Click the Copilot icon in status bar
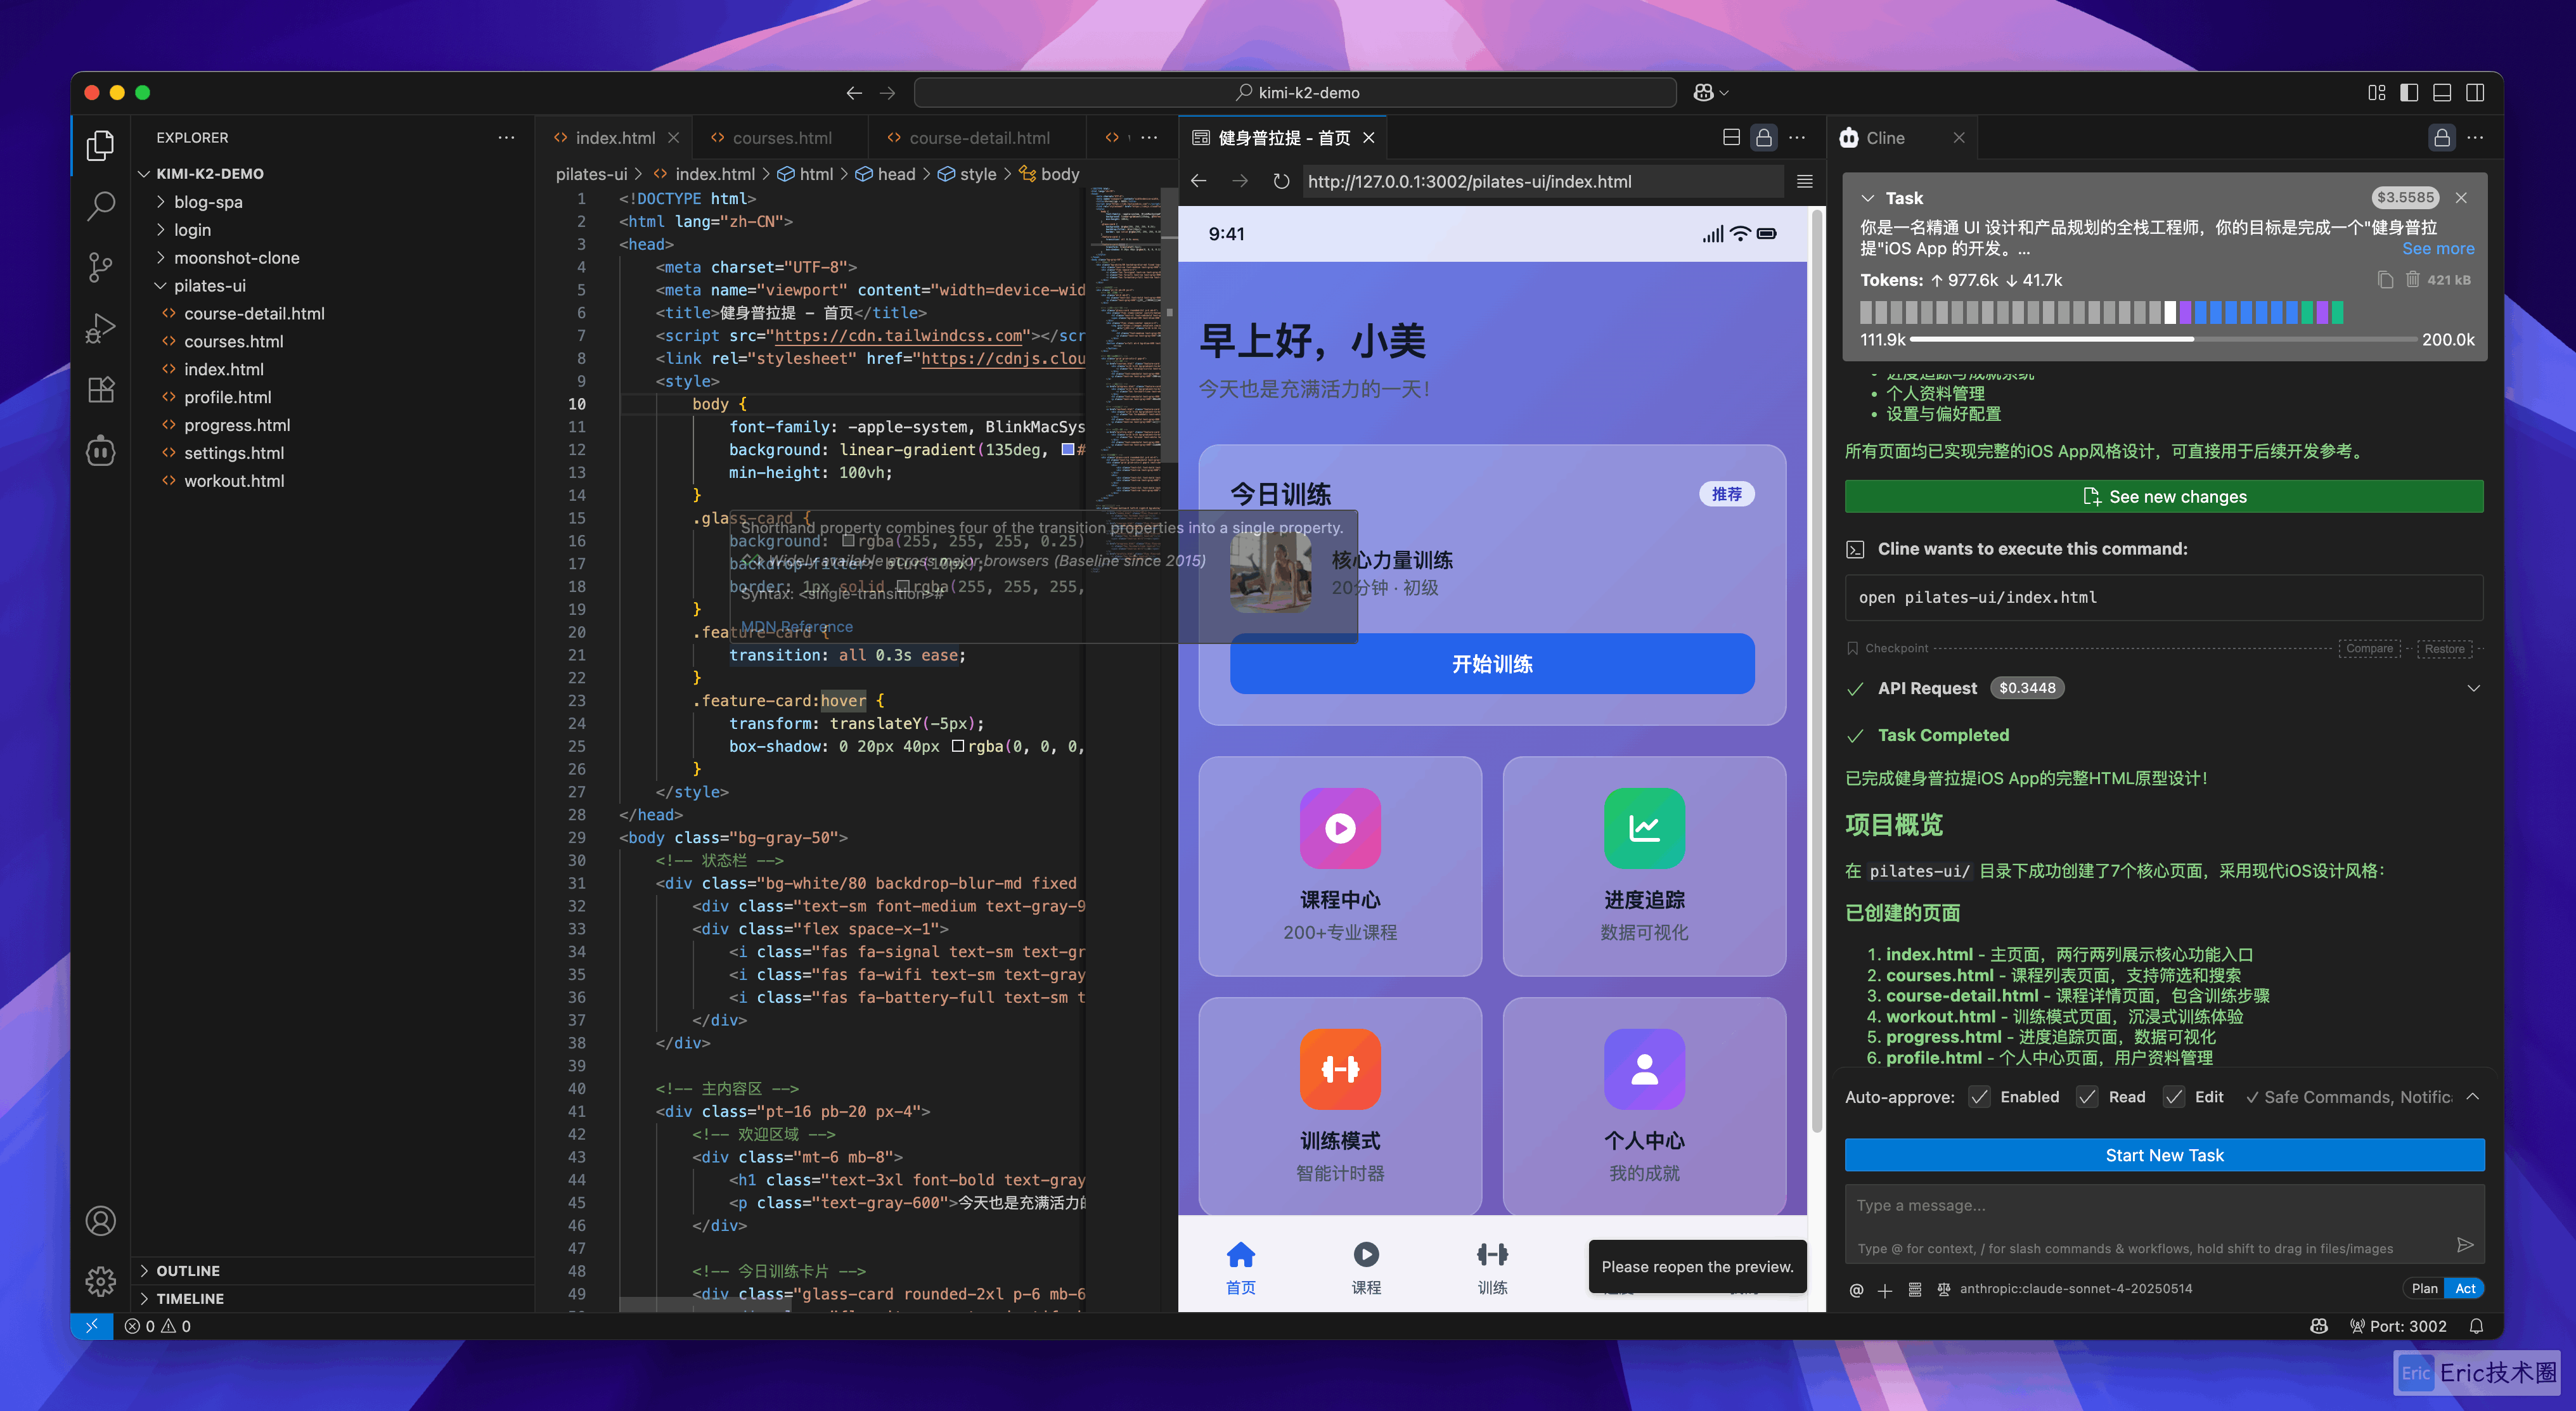 [x=2319, y=1326]
